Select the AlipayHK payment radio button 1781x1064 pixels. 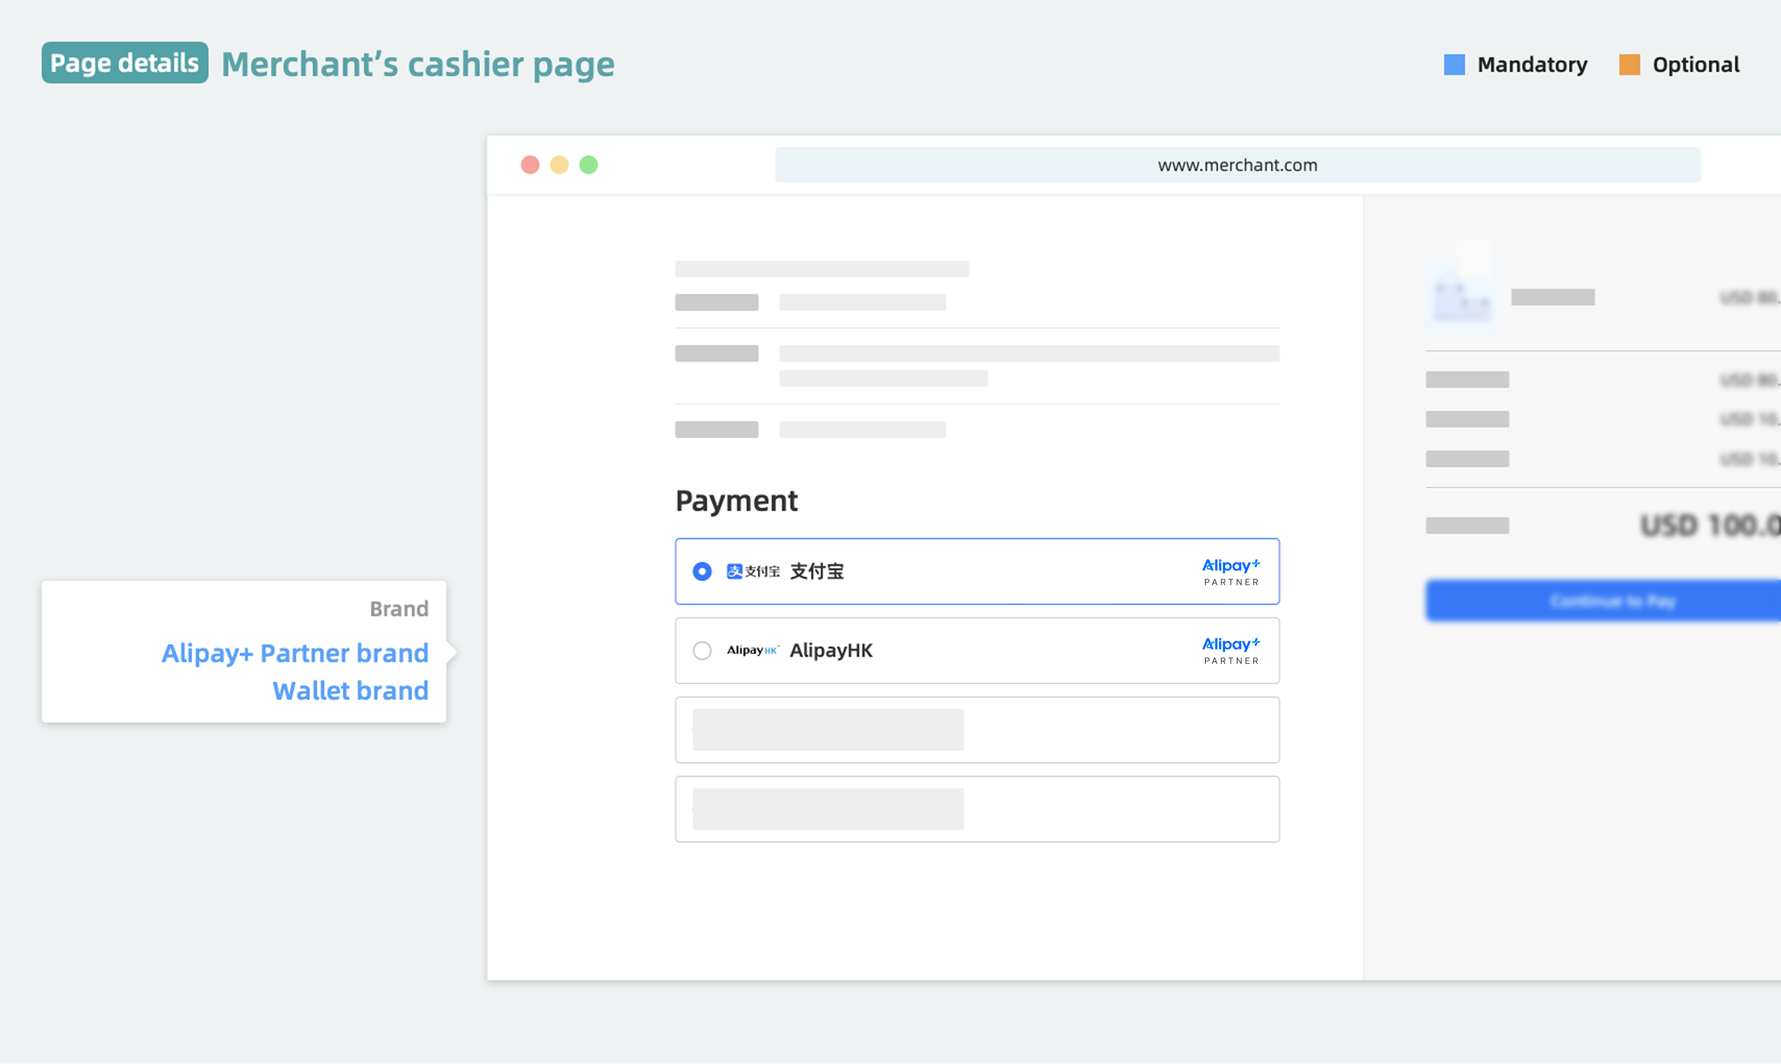701,650
